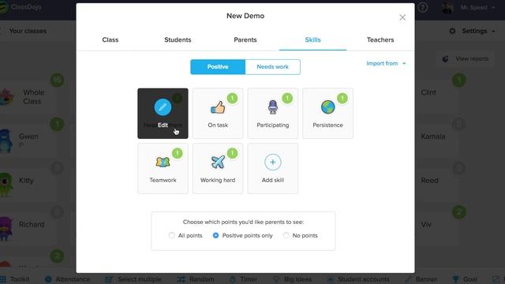Open Attendance in the bottom toolbar
The width and height of the screenshot is (505, 284).
point(68,279)
